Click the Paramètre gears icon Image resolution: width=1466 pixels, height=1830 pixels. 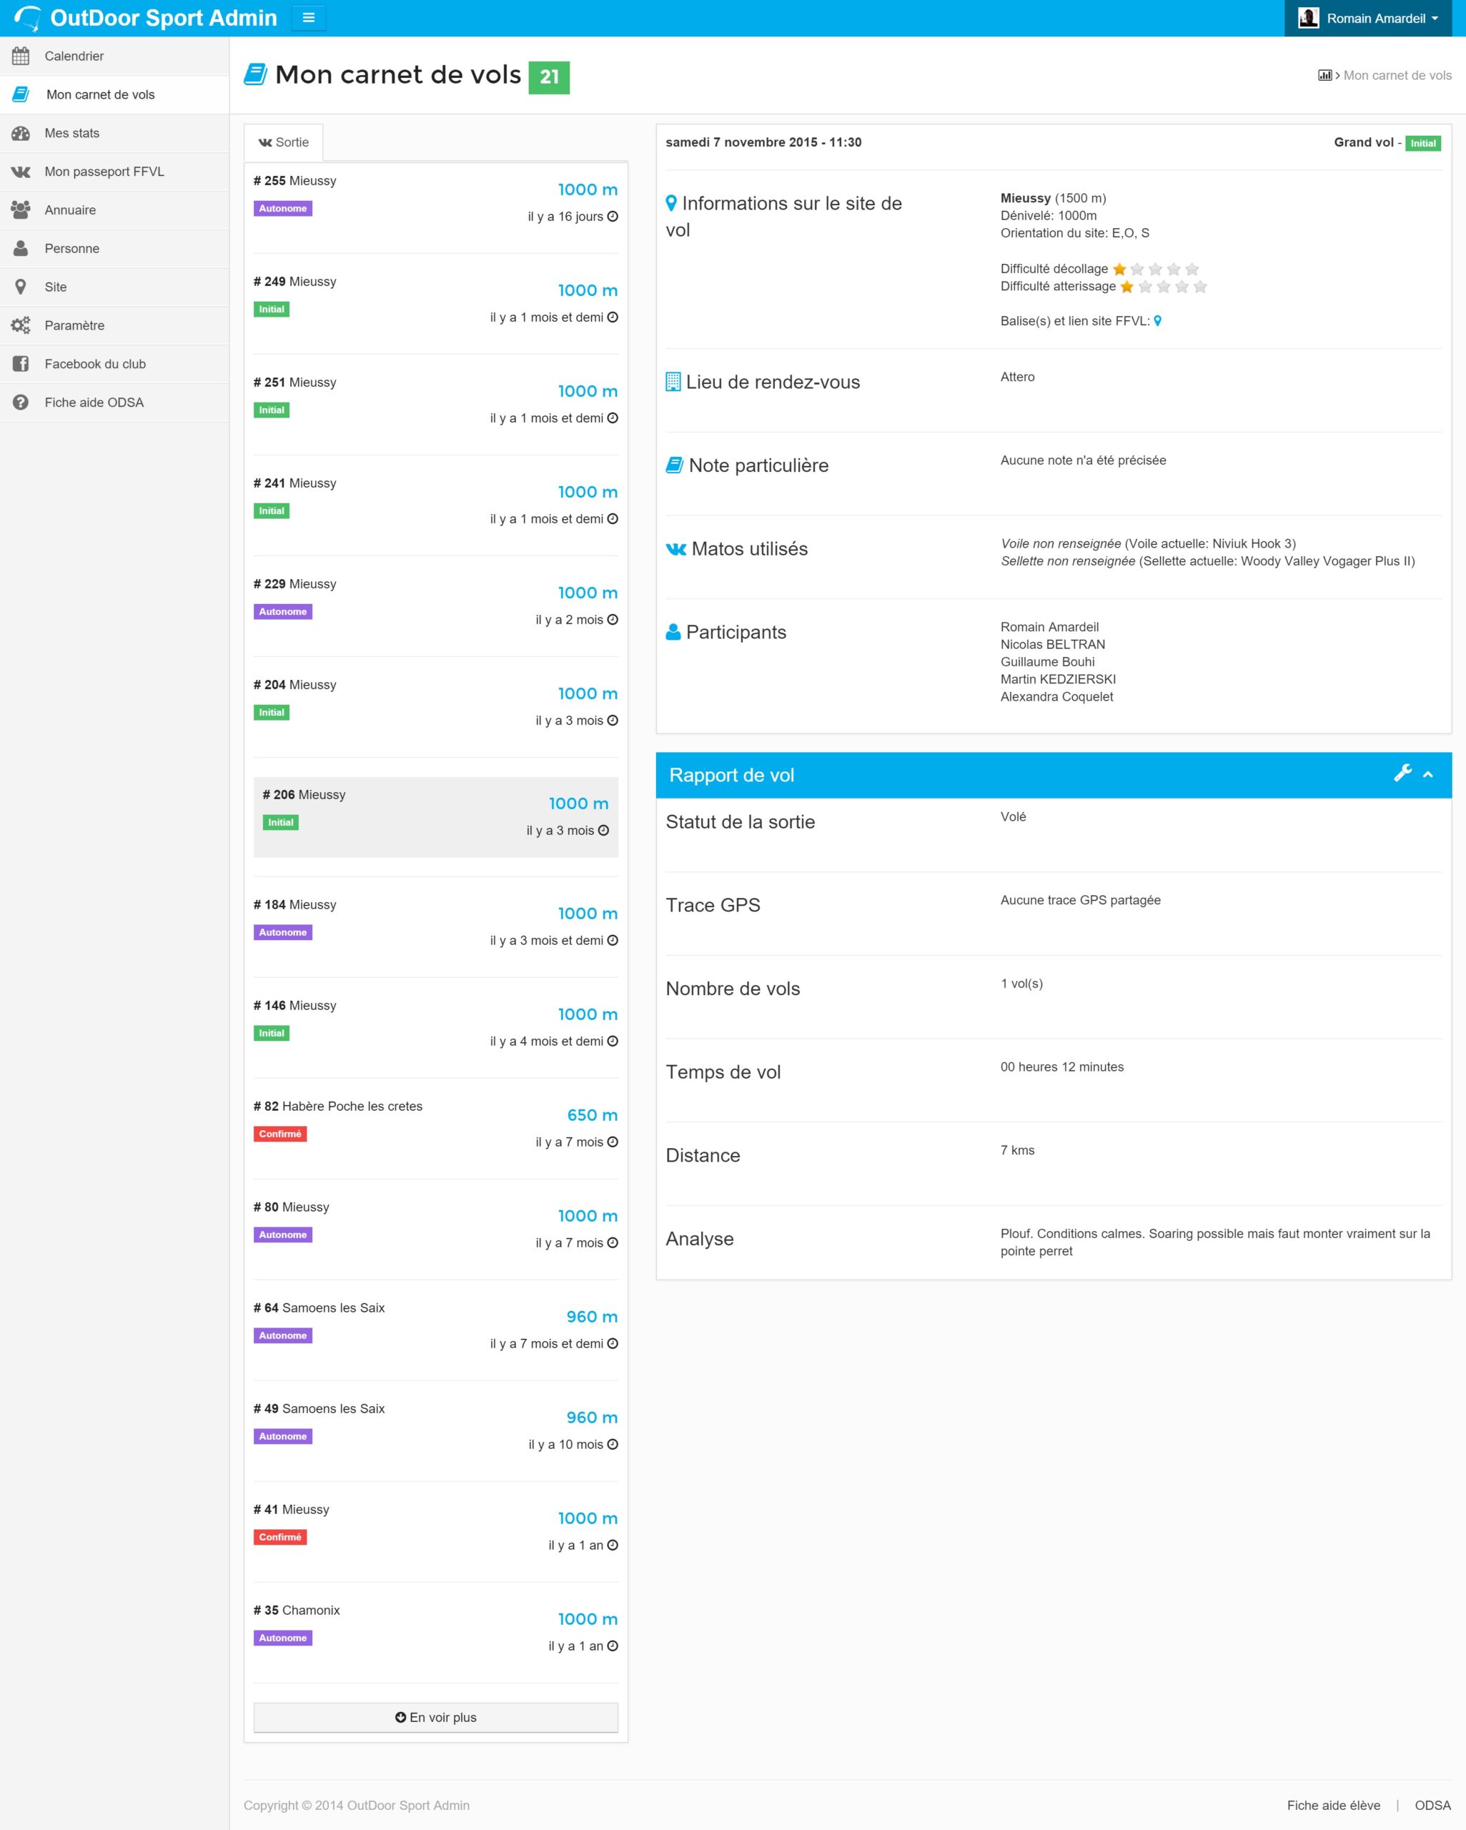point(21,325)
